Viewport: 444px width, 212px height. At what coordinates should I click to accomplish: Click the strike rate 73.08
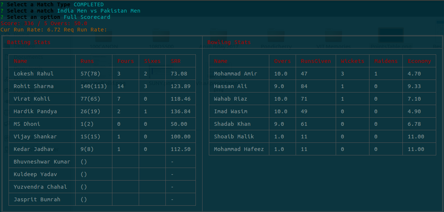pyautogui.click(x=179, y=74)
